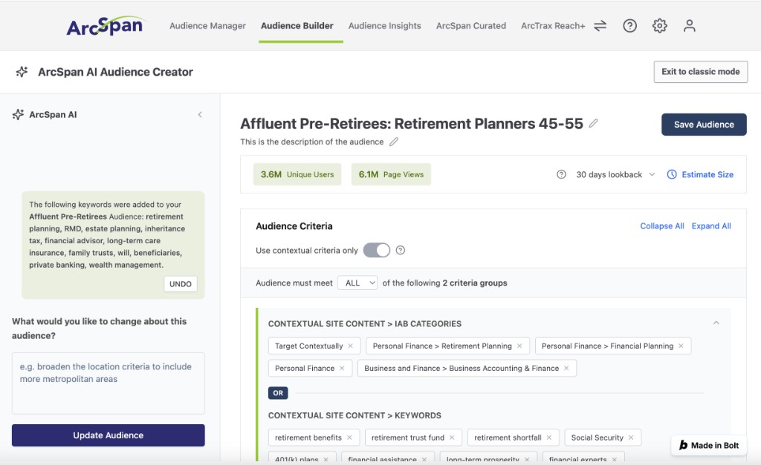
Task: Open the settings gear icon
Action: click(x=659, y=25)
